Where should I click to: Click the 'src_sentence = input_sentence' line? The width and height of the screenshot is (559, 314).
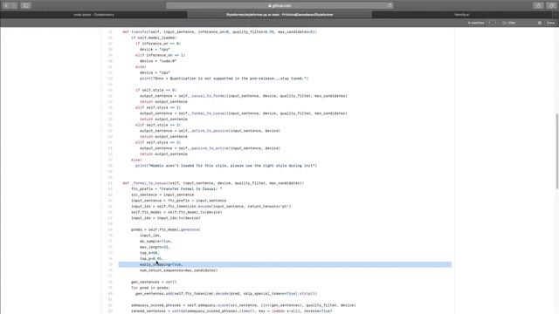(162, 195)
